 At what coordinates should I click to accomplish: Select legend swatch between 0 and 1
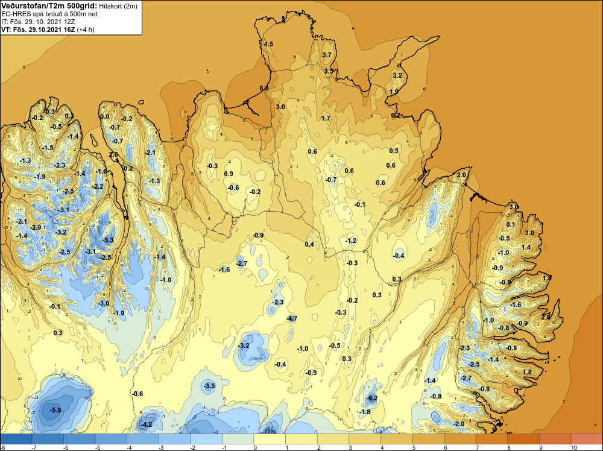pos(270,439)
